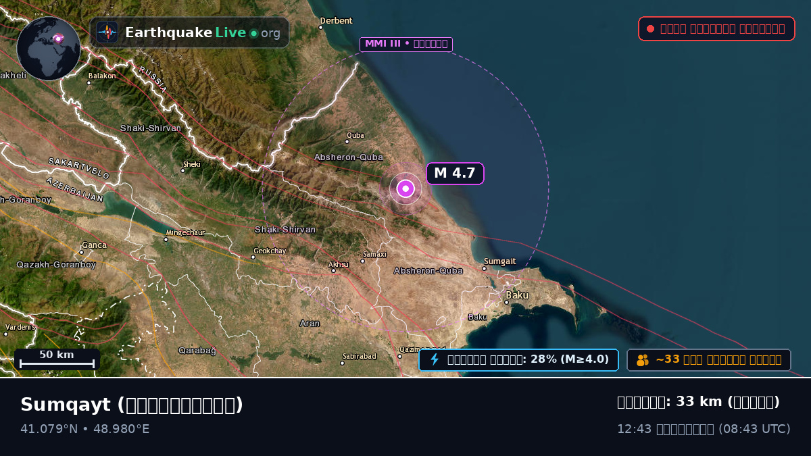The image size is (811, 456).
Task: Select the magenta epicenter marker
Action: 405,188
